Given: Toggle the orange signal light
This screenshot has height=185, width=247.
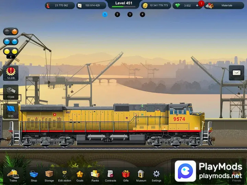Looking at the screenshot, I should tap(14, 32).
